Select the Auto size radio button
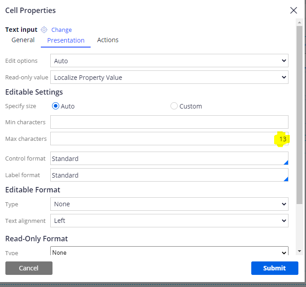This screenshot has width=306, height=287. click(56, 106)
